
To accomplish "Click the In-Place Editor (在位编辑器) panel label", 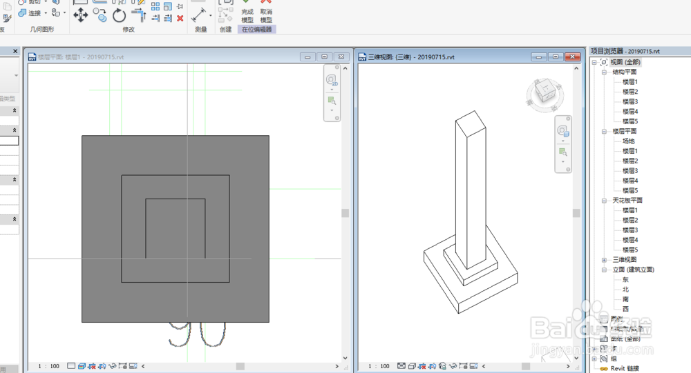I will click(257, 30).
